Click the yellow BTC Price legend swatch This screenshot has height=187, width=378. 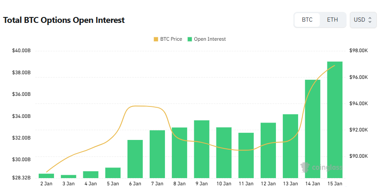(x=156, y=39)
